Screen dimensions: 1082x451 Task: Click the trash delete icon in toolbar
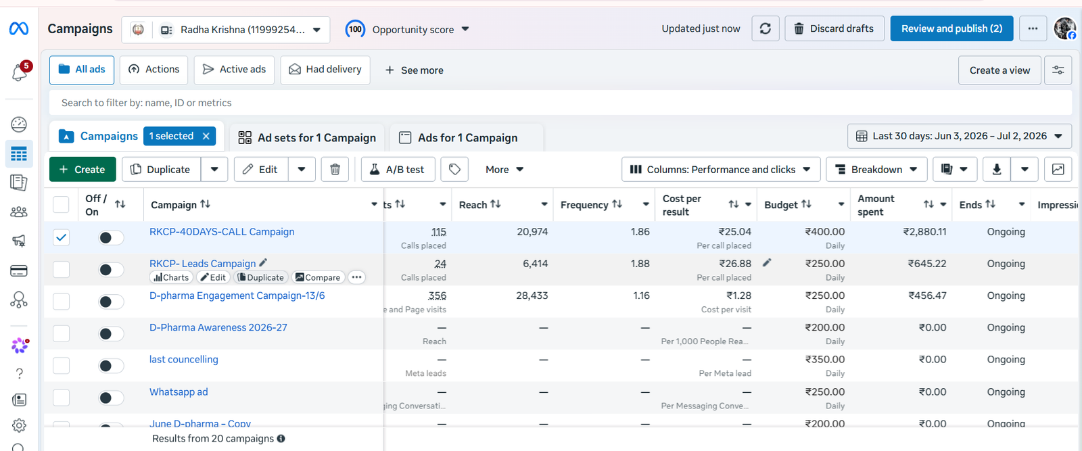click(335, 169)
